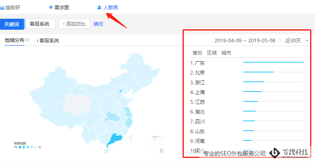
Task: Click the 广东 index bar
Action: 273,62
